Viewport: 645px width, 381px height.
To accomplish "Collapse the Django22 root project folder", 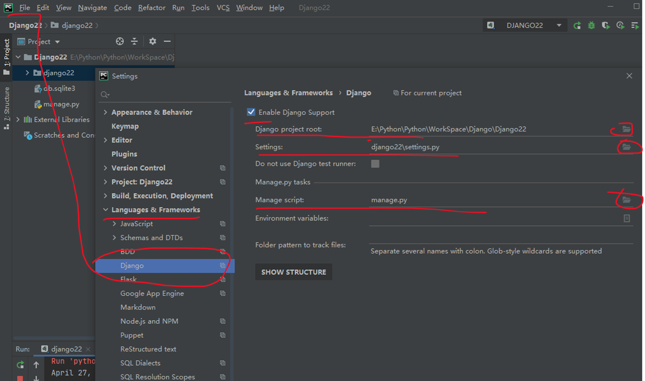I will (x=18, y=57).
